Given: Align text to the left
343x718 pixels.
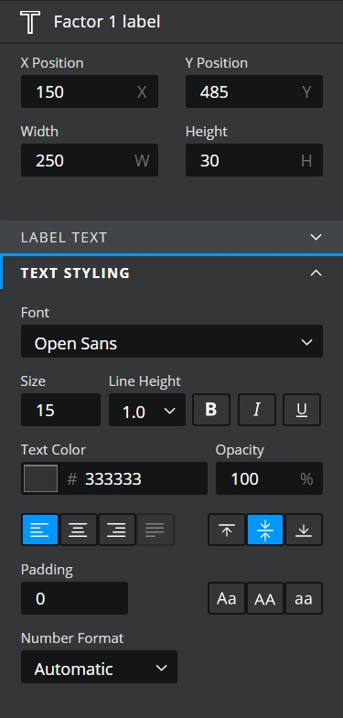Looking at the screenshot, I should [x=40, y=530].
